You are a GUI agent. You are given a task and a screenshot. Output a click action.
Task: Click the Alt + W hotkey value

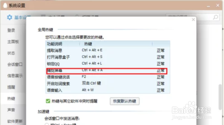88,90
